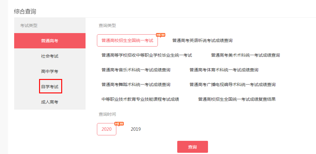Switch to 社会考试 exam type

click(x=50, y=56)
